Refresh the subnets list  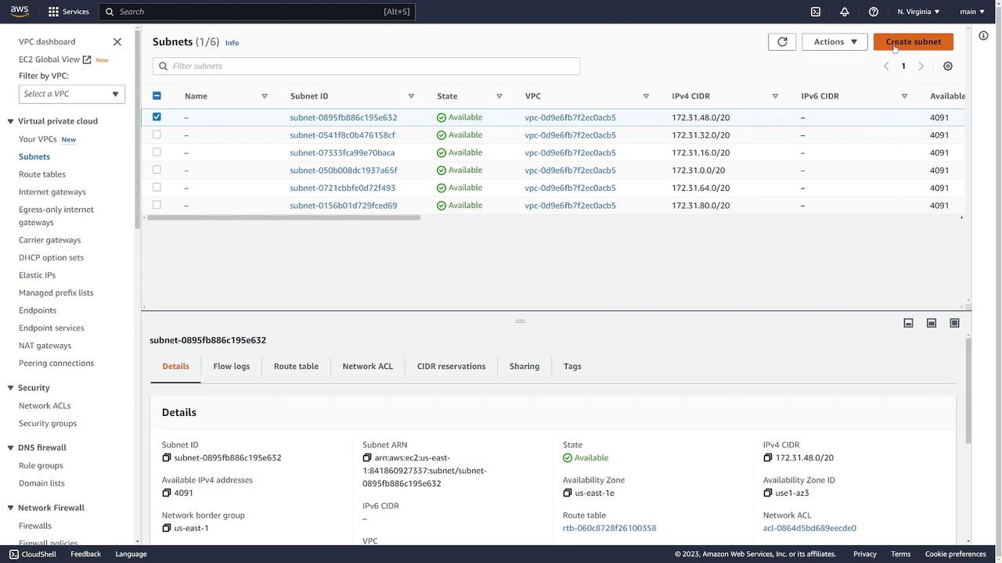pyautogui.click(x=782, y=42)
